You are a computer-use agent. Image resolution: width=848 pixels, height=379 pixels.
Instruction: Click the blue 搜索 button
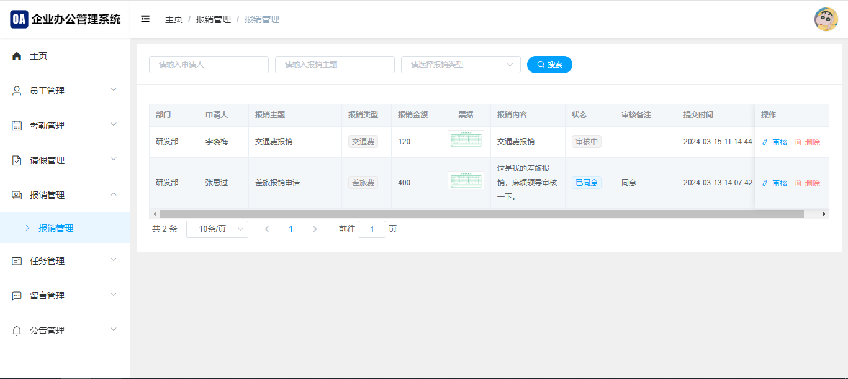click(549, 65)
